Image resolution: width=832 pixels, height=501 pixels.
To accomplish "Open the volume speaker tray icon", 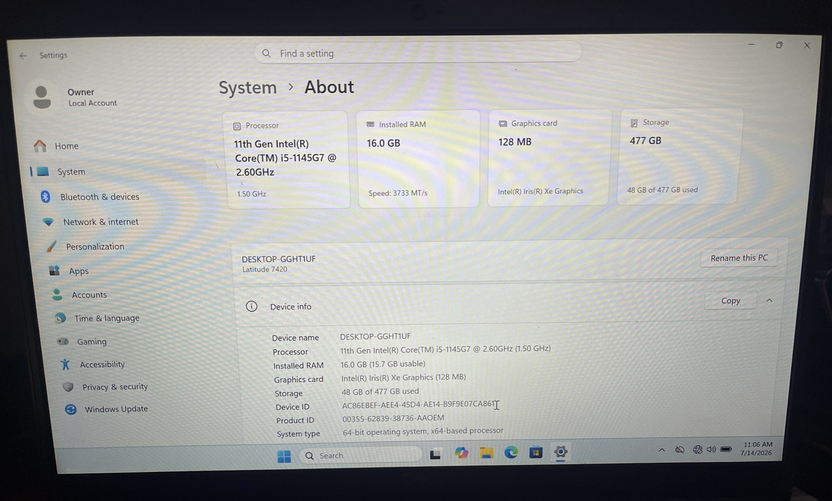I will pos(711,449).
